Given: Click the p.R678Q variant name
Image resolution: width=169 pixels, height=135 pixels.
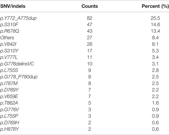Looking at the screenshot, I should 10,31.
